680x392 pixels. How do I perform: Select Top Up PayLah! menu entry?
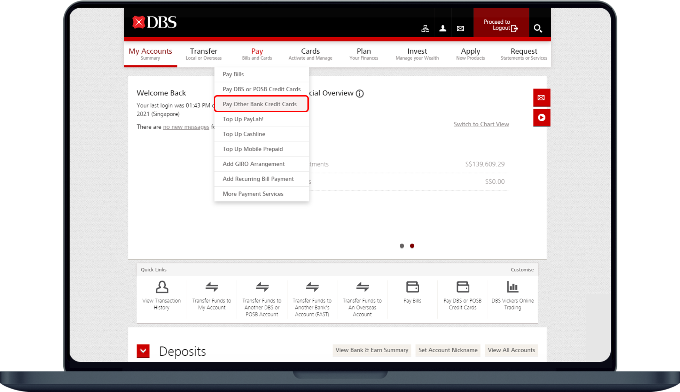coord(261,119)
